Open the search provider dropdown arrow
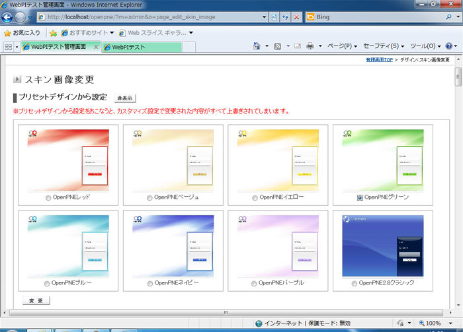 click(458, 17)
